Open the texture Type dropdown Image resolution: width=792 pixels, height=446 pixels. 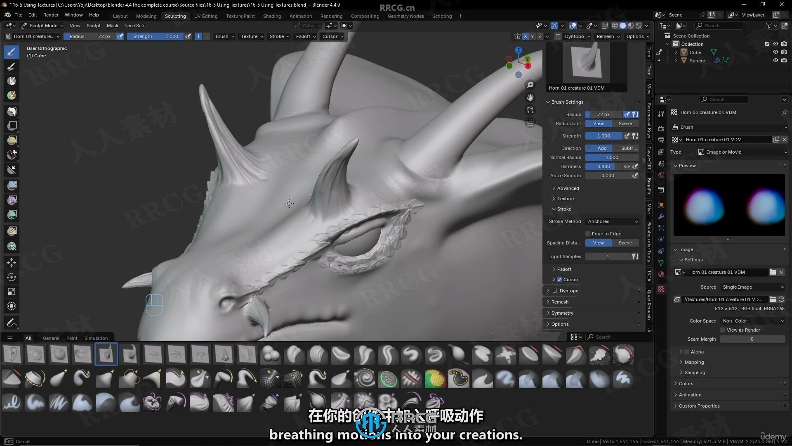pyautogui.click(x=742, y=152)
